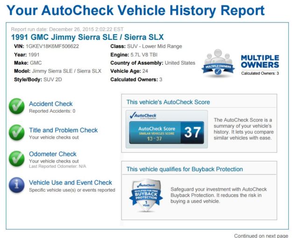Image resolution: width=299 pixels, height=238 pixels.
Task: Click 'This vehicle's AutoCheck Score' panel heading
Action: (168, 102)
